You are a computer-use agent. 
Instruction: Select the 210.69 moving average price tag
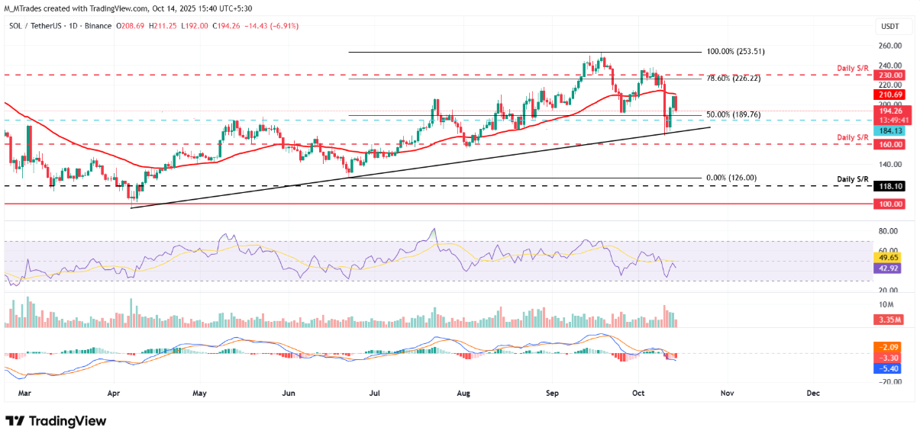tap(889, 95)
